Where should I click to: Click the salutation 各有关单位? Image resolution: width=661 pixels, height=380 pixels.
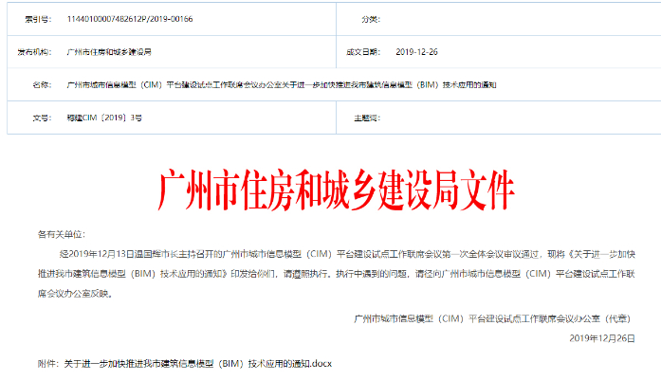click(62, 235)
